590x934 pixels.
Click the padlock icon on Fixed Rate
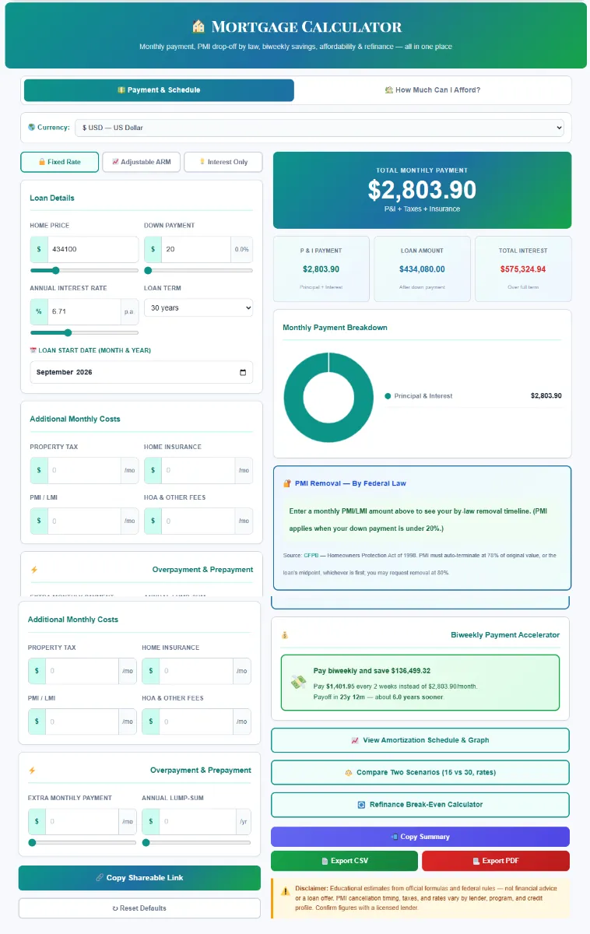42,162
